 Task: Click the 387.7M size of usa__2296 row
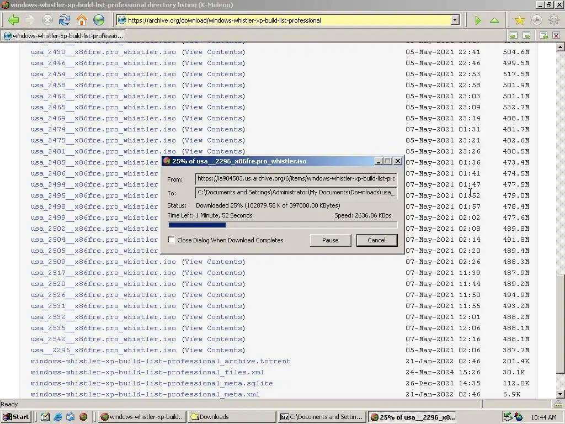[516, 350]
